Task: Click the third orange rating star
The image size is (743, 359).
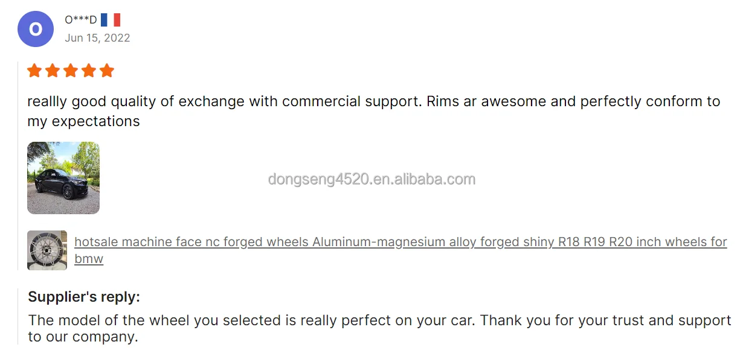Action: [x=71, y=71]
